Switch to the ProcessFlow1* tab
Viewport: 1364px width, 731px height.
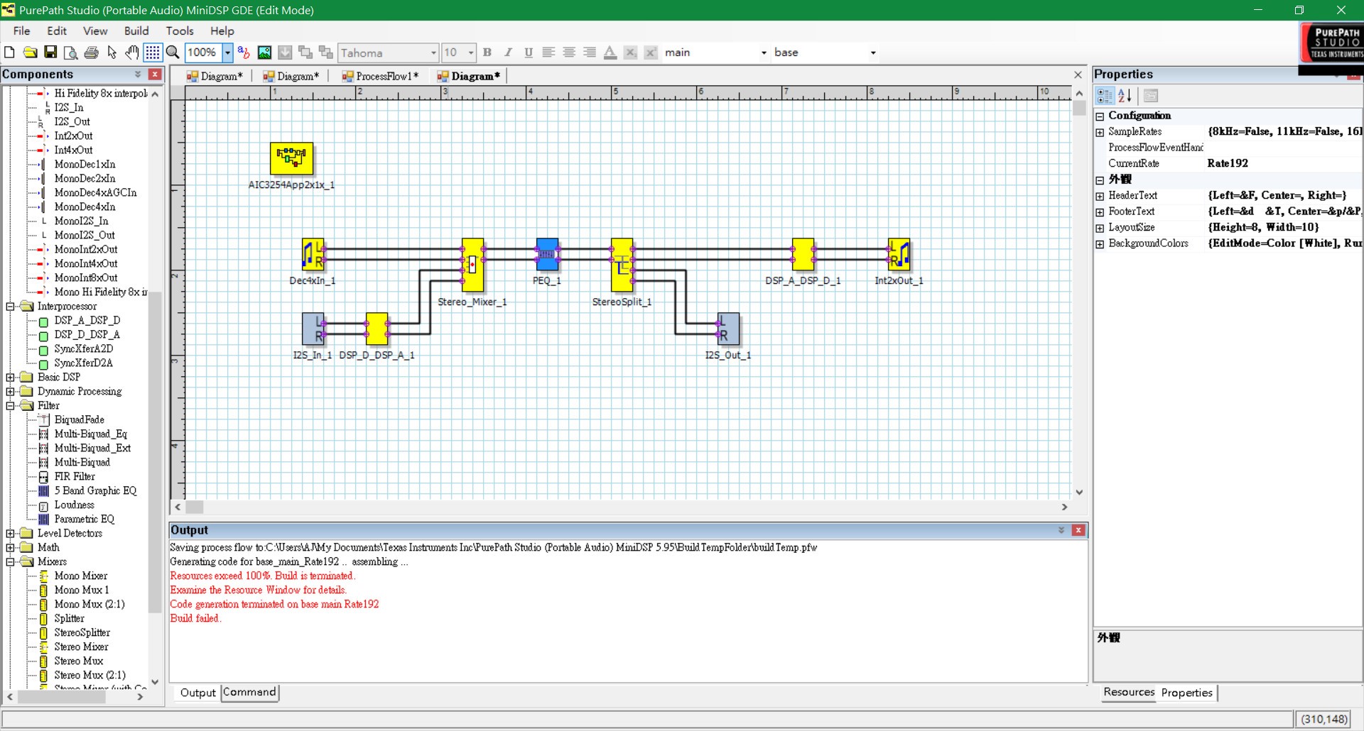click(x=381, y=76)
